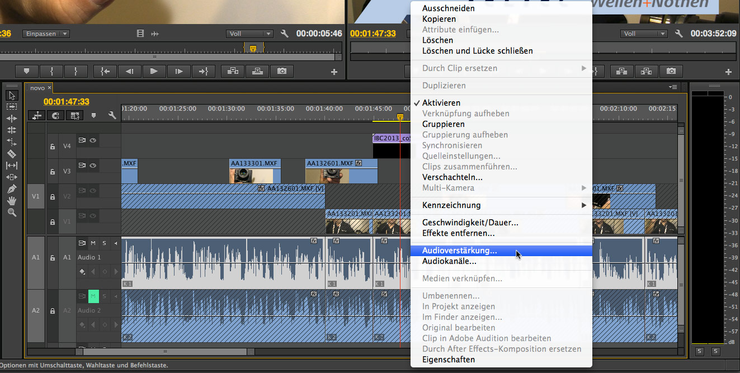Open source monitor wrench settings
This screenshot has width=740, height=373.
point(284,34)
